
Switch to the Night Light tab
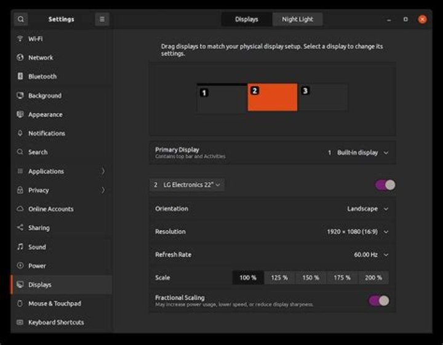tap(297, 19)
